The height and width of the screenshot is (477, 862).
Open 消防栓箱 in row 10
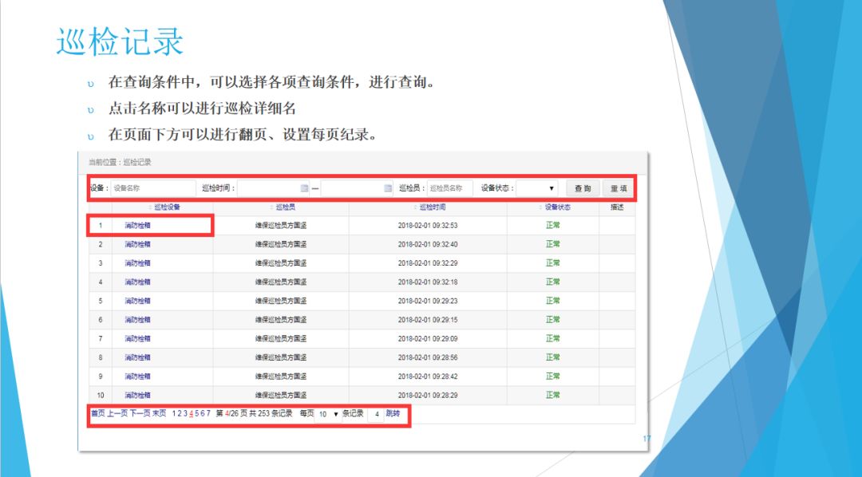point(137,395)
